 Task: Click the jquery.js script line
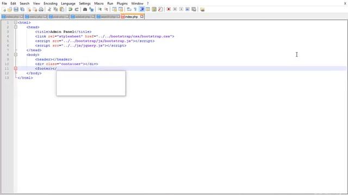point(80,45)
